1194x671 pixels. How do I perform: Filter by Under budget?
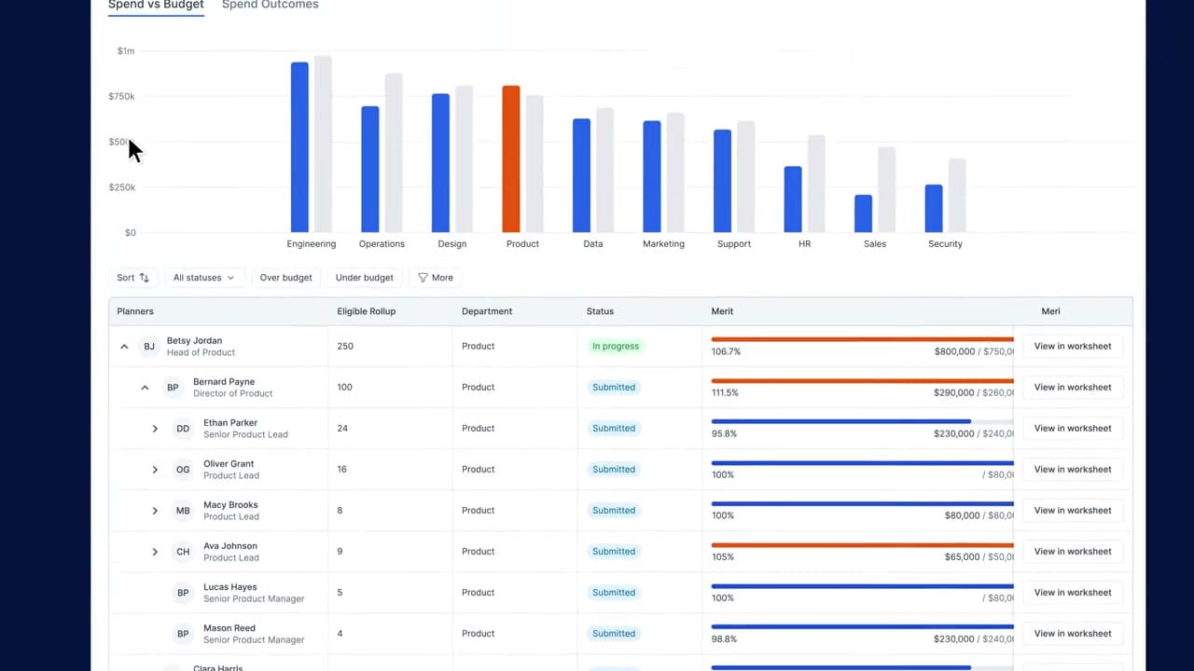click(365, 278)
